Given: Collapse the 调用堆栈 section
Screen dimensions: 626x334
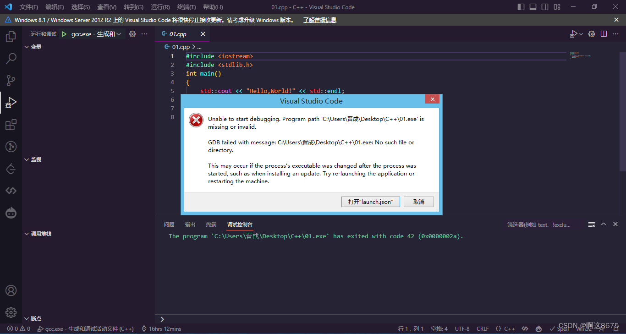Looking at the screenshot, I should coord(38,234).
